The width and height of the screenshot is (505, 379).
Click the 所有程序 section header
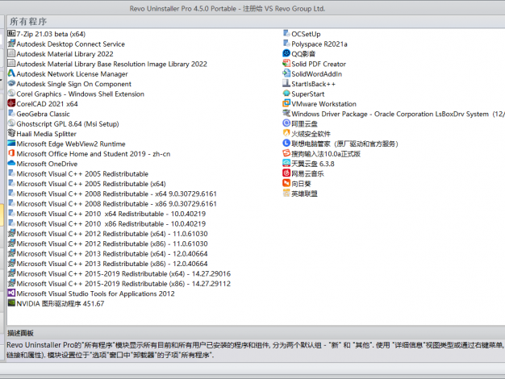point(28,21)
